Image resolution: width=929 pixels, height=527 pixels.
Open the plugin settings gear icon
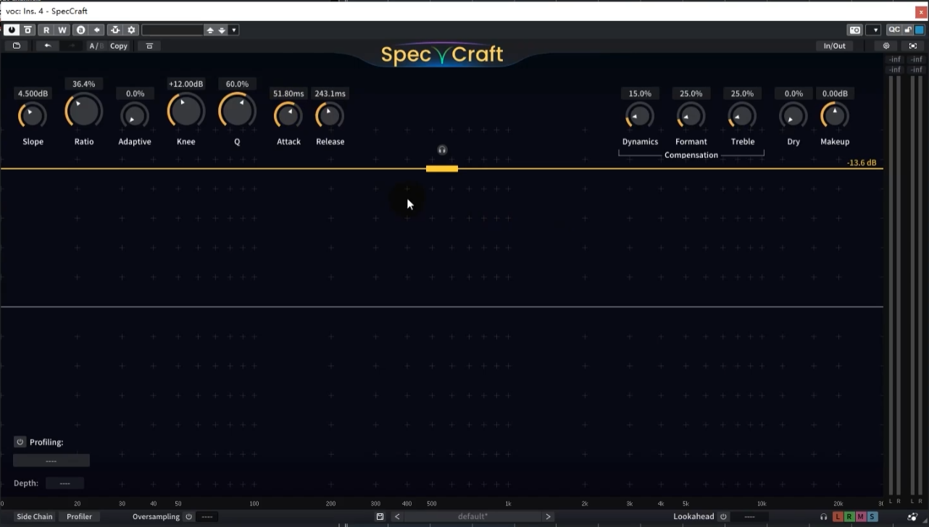886,46
